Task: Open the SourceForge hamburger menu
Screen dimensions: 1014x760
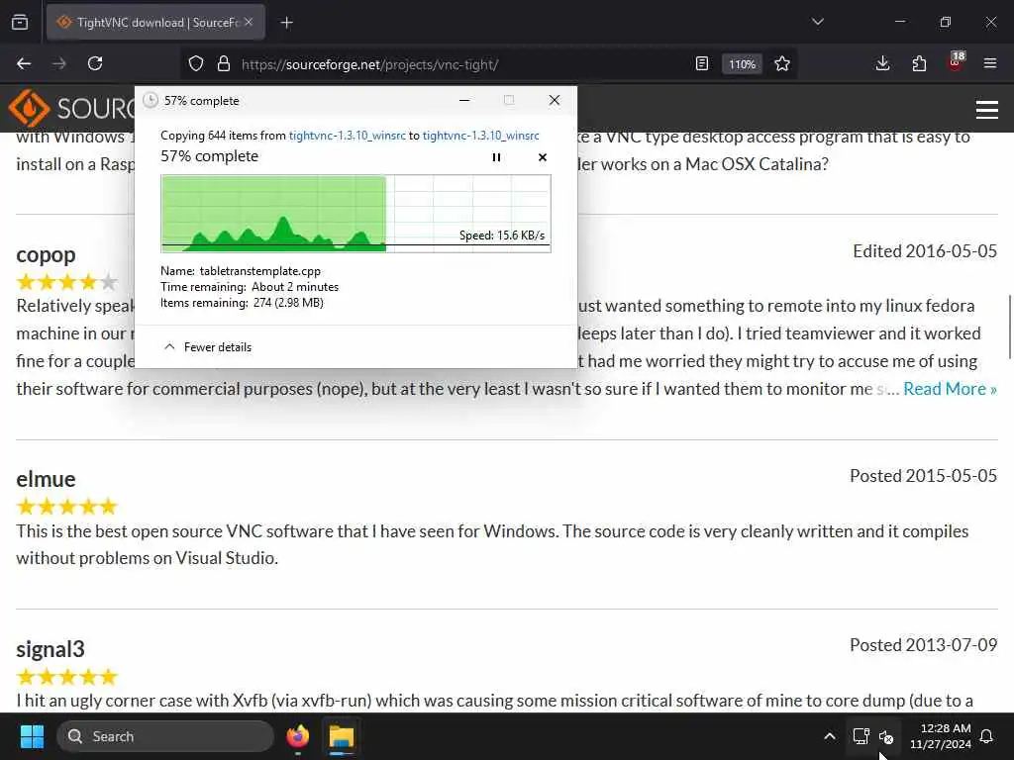Action: click(987, 110)
